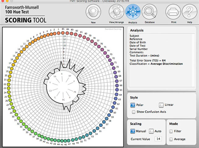
Task: Enable the Filter mode checkbox
Action: (171, 131)
